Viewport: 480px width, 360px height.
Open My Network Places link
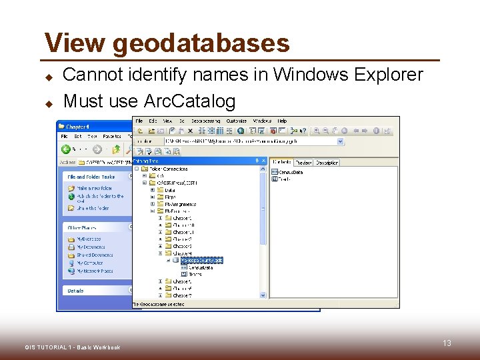point(95,271)
